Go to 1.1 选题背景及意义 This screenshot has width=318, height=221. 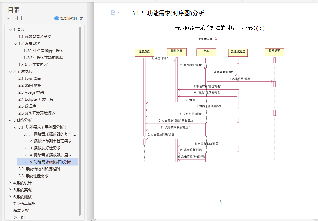pyautogui.click(x=35, y=36)
